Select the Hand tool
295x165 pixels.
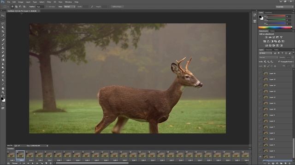point(3,88)
